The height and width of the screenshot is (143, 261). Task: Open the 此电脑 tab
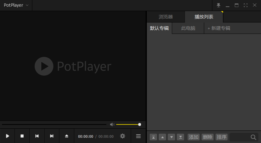click(188, 28)
